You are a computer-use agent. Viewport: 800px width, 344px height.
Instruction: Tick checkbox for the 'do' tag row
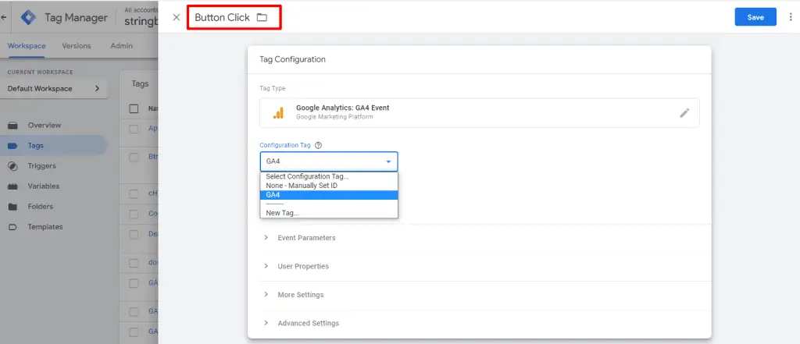coord(134,263)
